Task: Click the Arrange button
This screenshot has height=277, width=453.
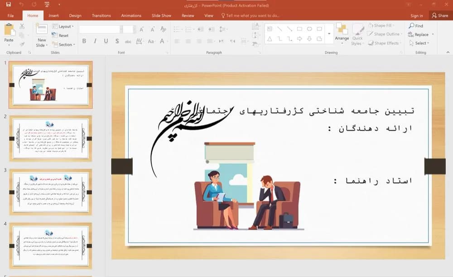Action: [342, 34]
